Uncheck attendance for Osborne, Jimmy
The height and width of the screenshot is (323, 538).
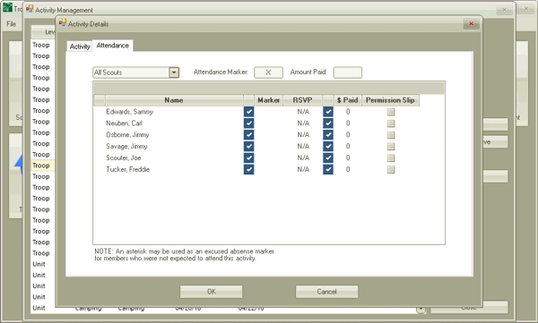tap(248, 134)
